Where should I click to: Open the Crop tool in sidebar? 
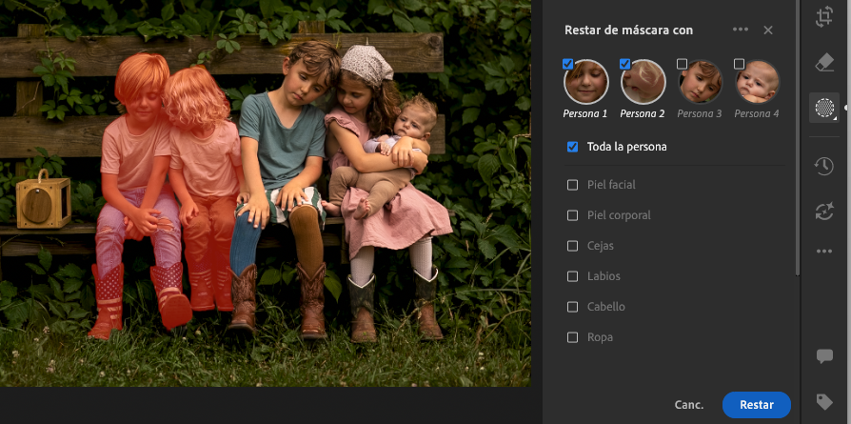pos(824,17)
